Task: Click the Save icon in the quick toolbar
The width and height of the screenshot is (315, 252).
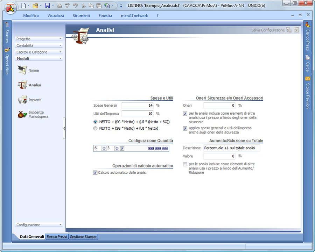Action: 47,6
